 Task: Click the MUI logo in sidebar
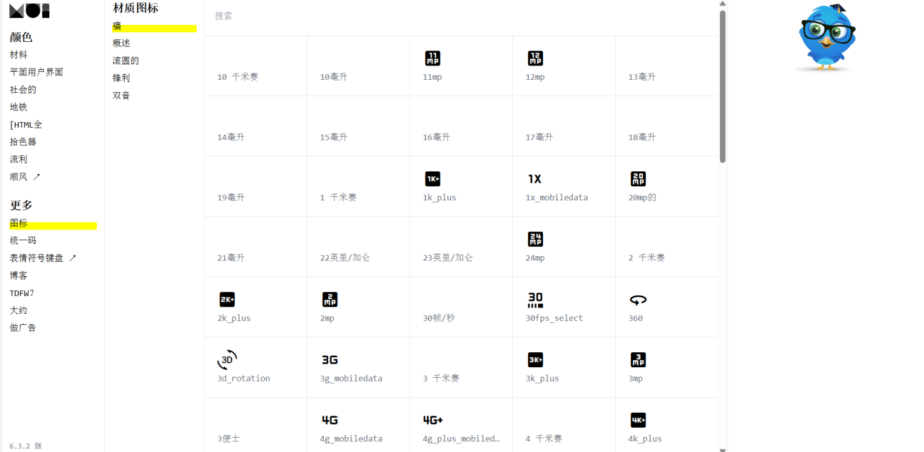click(29, 11)
